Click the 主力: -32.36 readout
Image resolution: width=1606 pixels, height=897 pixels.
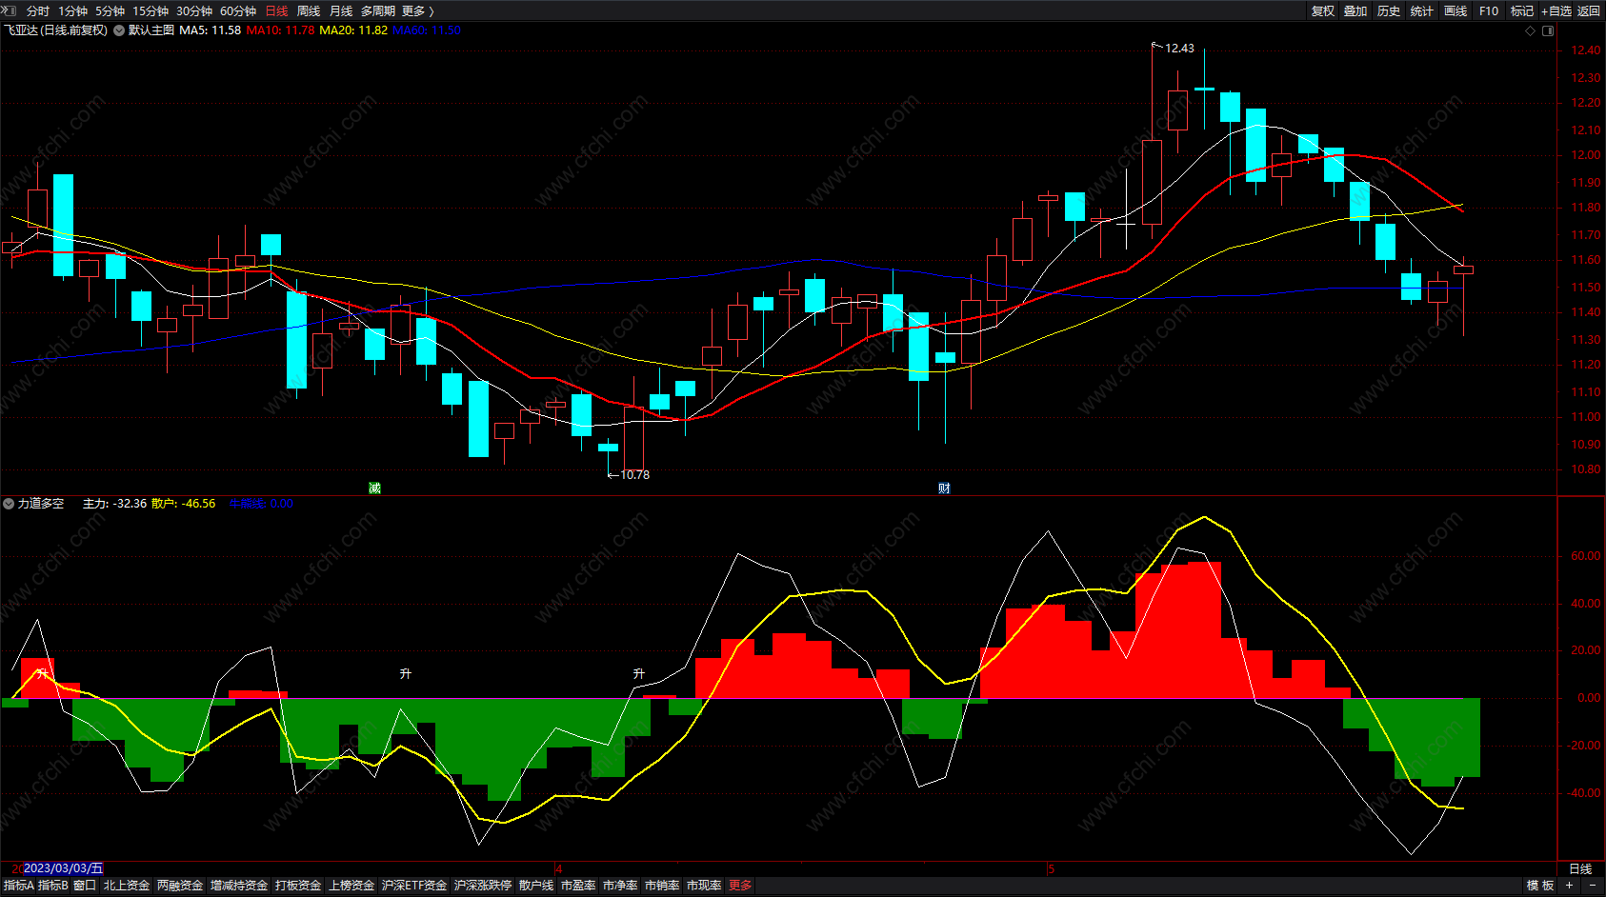114,504
